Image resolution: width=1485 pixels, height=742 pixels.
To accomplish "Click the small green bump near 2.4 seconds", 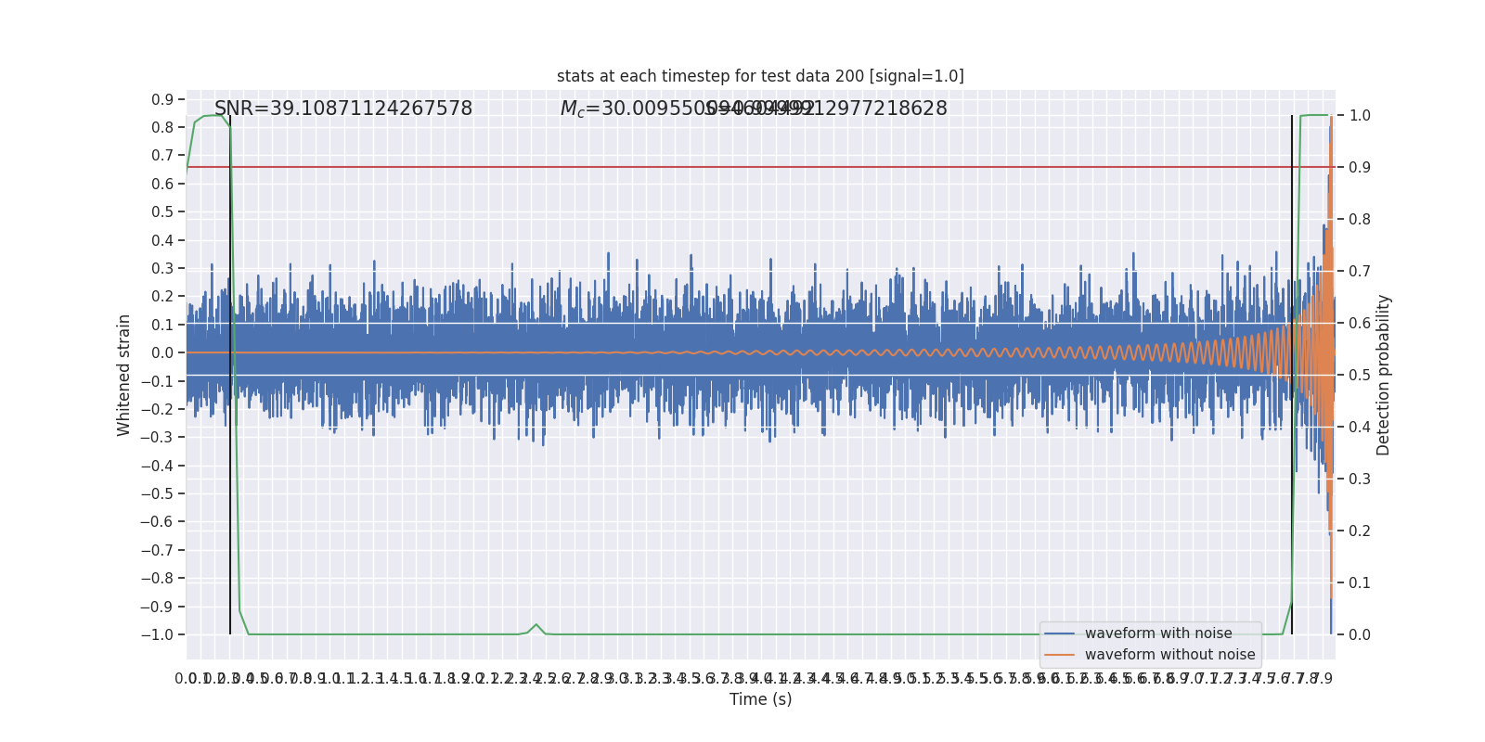I will tap(536, 625).
